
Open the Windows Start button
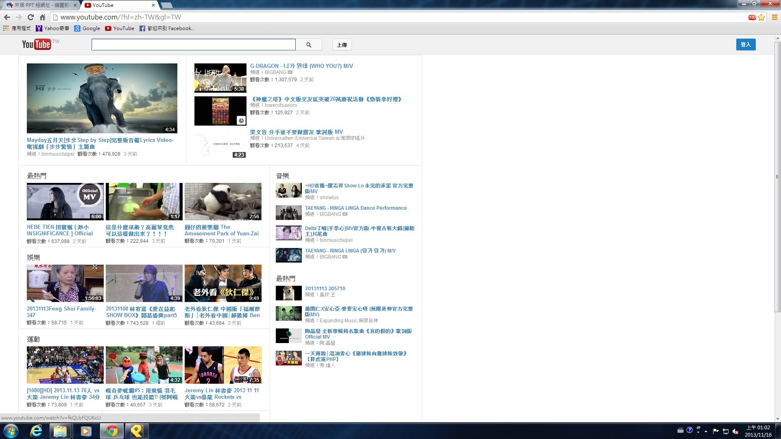[11, 431]
